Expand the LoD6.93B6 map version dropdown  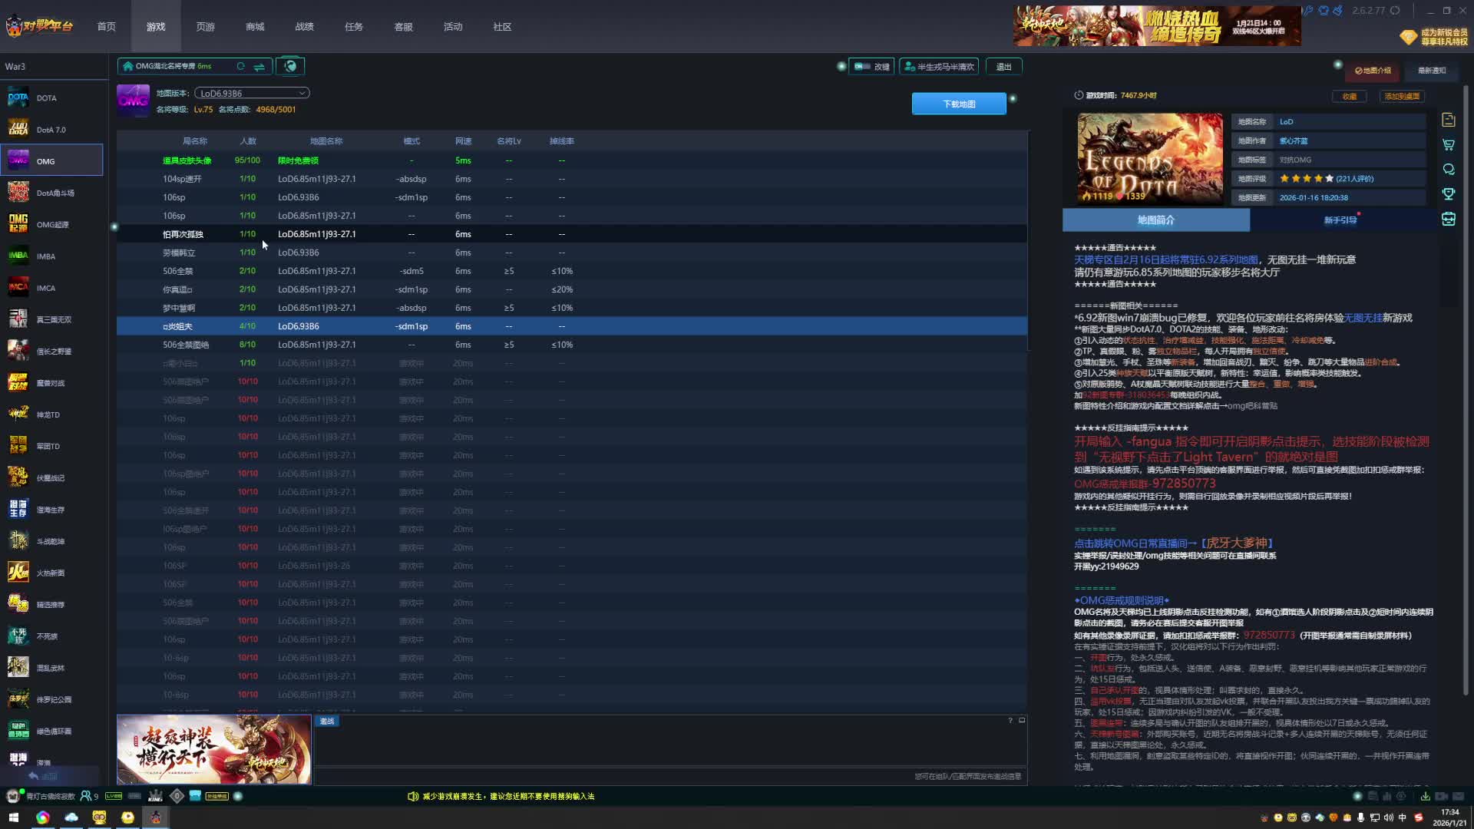(302, 94)
